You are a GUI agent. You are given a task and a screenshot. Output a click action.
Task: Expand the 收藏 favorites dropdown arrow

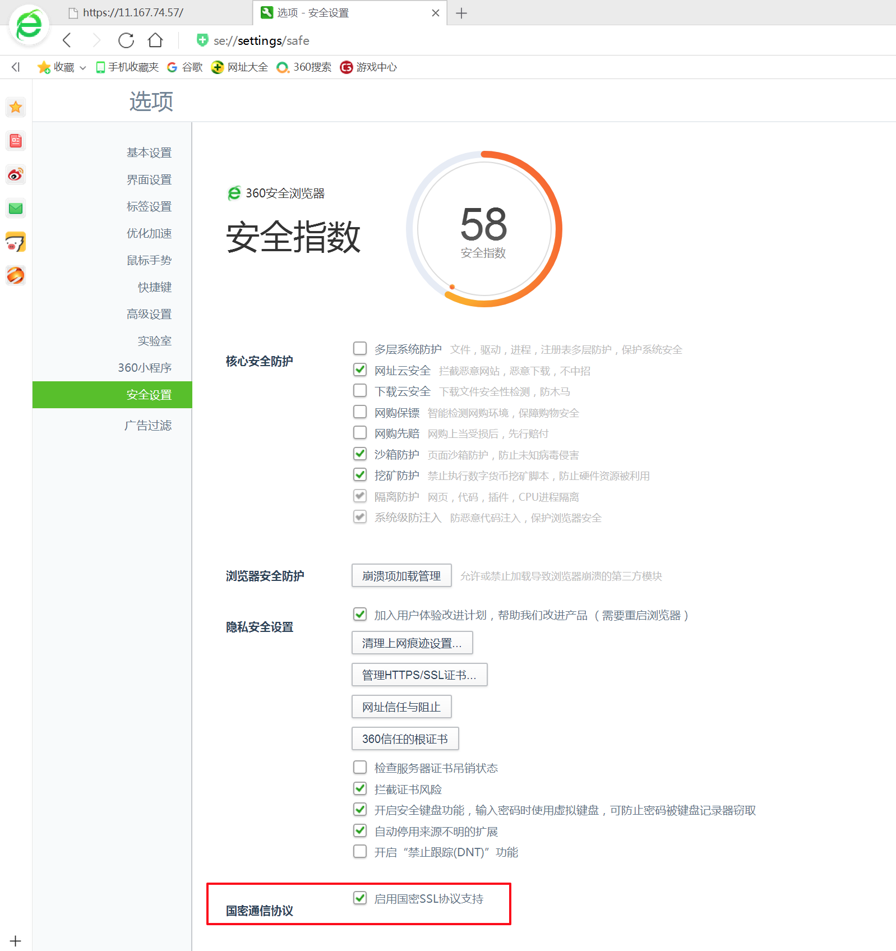83,68
